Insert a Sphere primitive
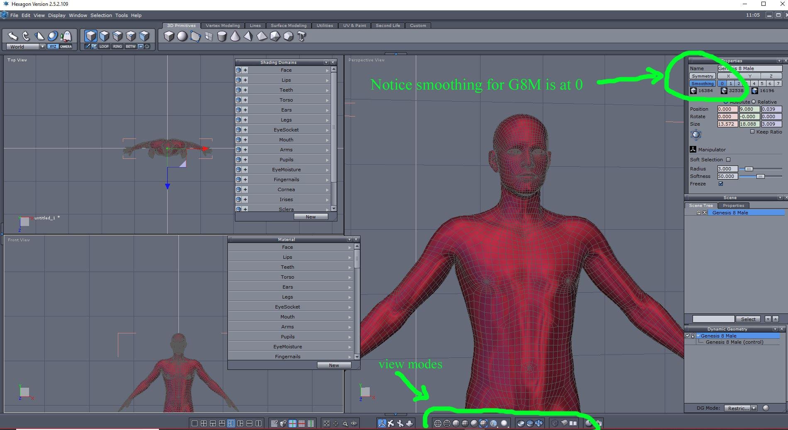 (182, 36)
